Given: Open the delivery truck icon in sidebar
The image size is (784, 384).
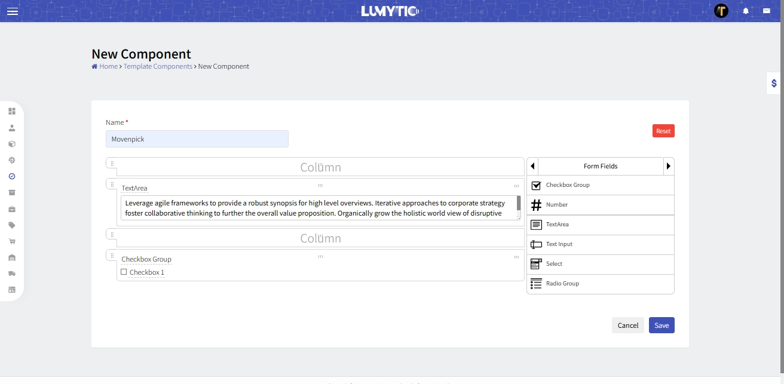Looking at the screenshot, I should pos(12,274).
